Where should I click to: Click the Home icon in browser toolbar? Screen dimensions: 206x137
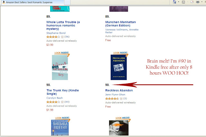click(174, 2)
